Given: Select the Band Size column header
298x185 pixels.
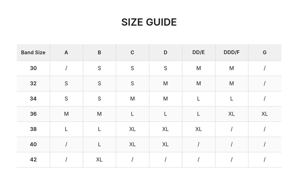Looking at the screenshot, I should [x=33, y=52].
